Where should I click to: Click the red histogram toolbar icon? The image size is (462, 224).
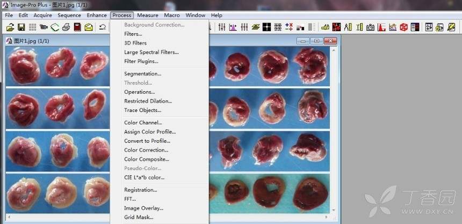pyautogui.click(x=381, y=27)
